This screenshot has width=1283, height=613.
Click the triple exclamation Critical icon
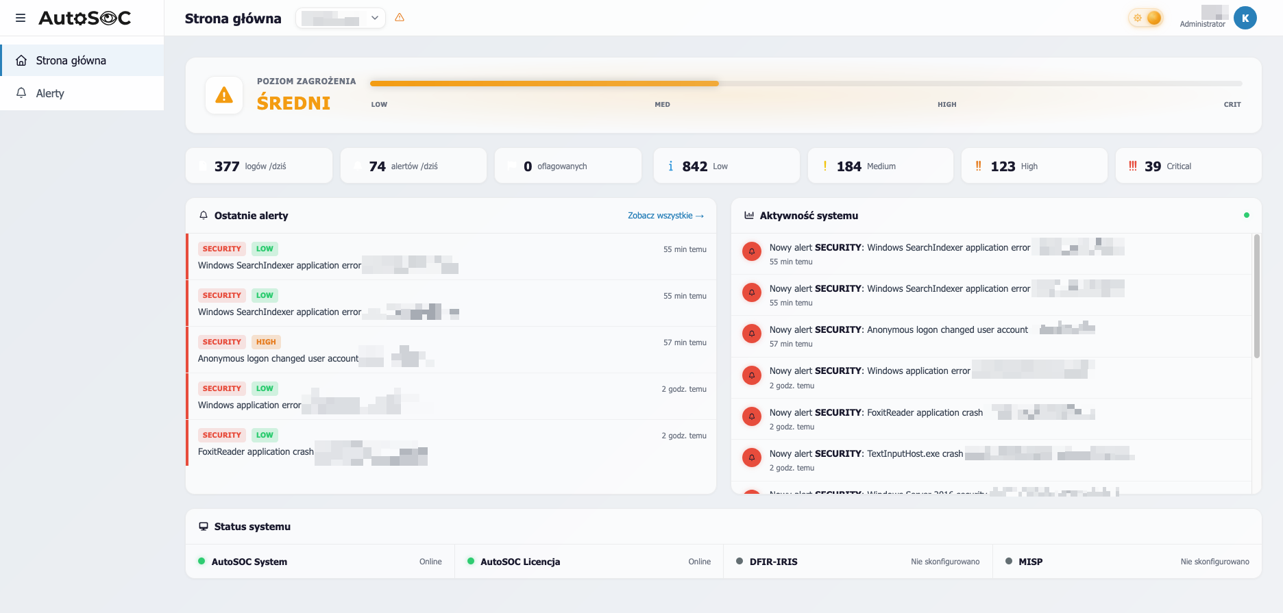pyautogui.click(x=1132, y=166)
